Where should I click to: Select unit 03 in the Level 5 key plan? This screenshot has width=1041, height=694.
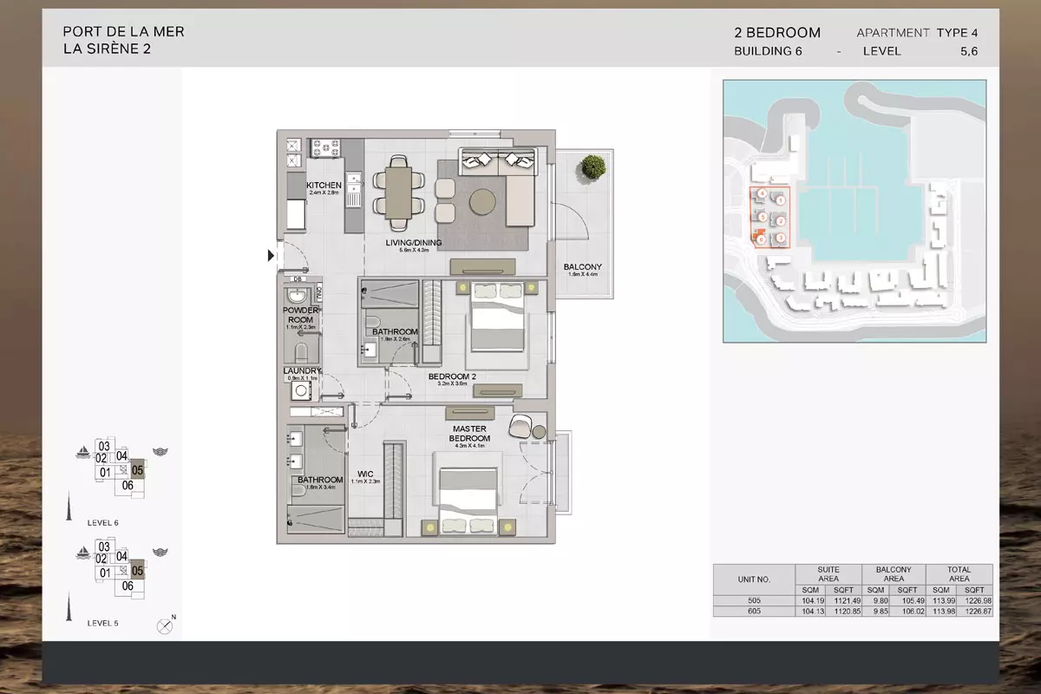[x=103, y=546]
